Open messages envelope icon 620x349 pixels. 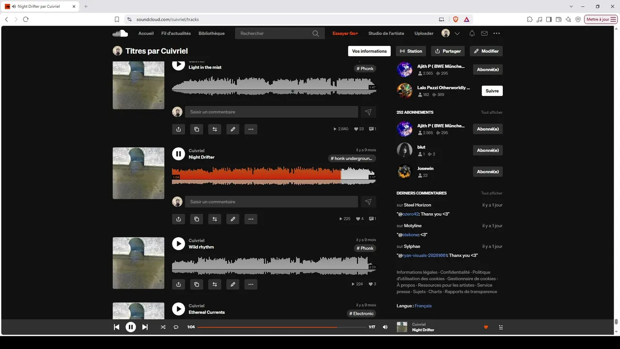[484, 33]
